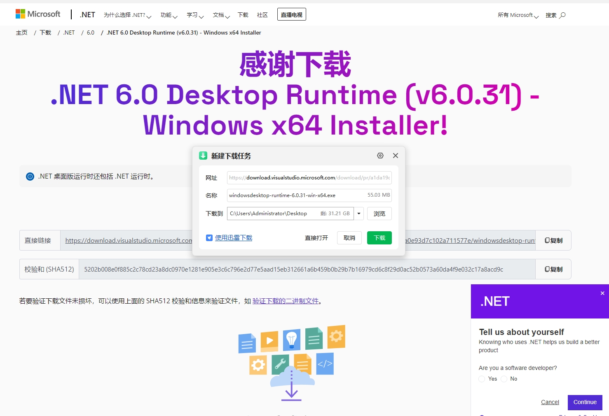Click the .NET brand link in header
The height and width of the screenshot is (416, 609).
(87, 15)
